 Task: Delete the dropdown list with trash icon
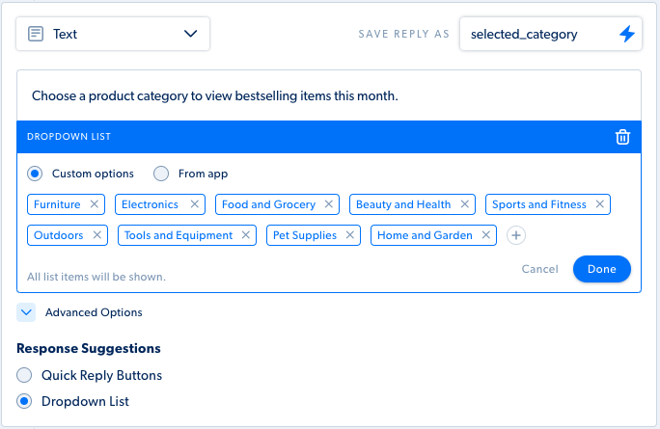[622, 137]
